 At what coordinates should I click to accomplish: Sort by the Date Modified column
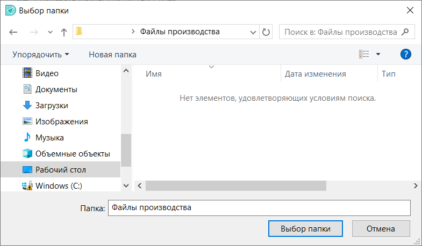click(315, 74)
